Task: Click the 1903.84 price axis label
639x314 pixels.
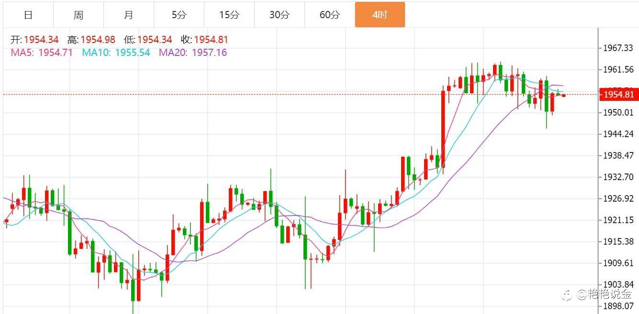Action: (x=618, y=285)
